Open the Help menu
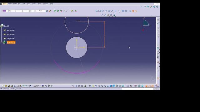This screenshot has width=200, height=112. point(52,4)
